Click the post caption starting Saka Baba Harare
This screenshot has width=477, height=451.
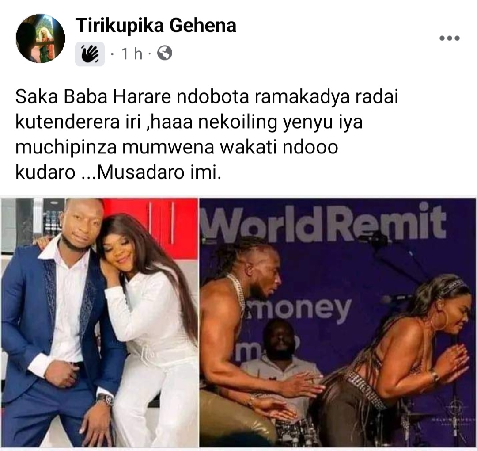point(207,134)
